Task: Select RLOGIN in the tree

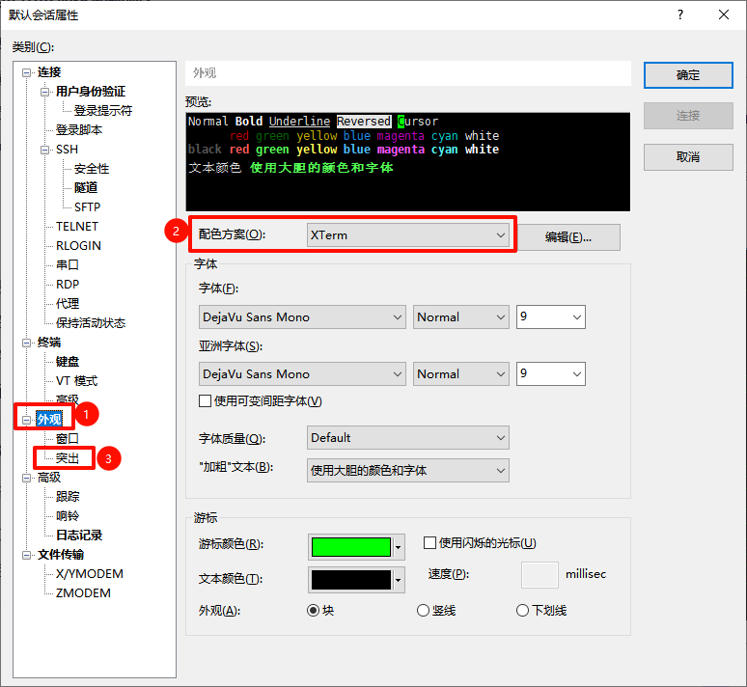Action: pyautogui.click(x=78, y=246)
